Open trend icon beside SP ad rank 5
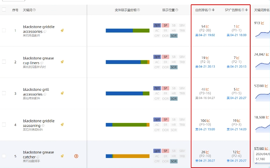Image resolution: width=270 pixels, height=168 pixels. pos(238,89)
